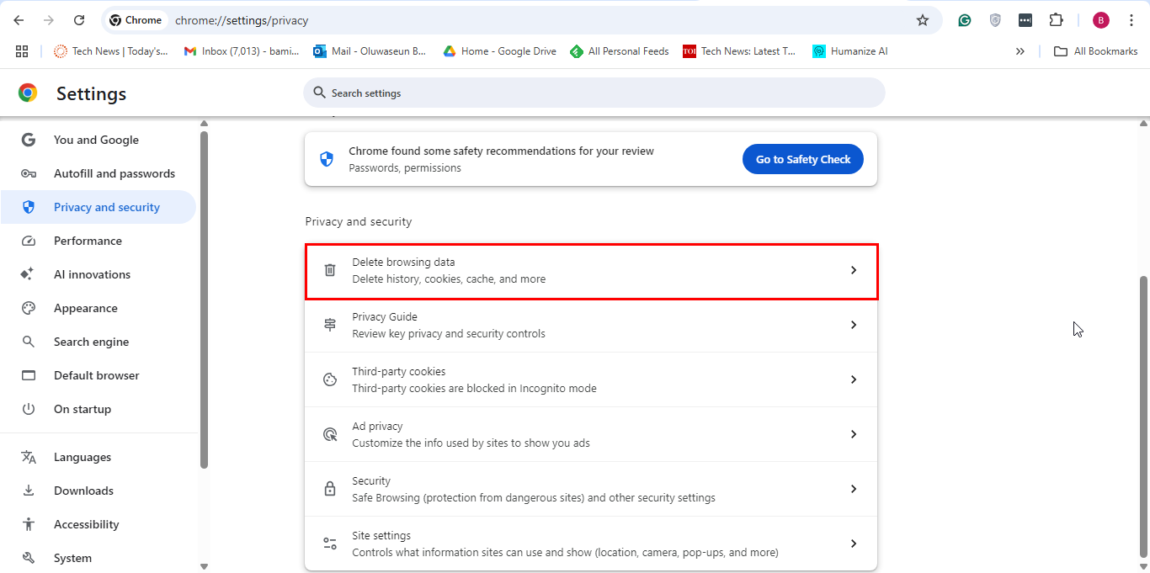Go to Performance settings in sidebar

click(88, 241)
